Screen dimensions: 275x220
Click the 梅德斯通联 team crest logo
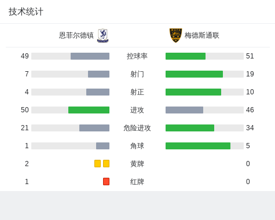point(175,35)
